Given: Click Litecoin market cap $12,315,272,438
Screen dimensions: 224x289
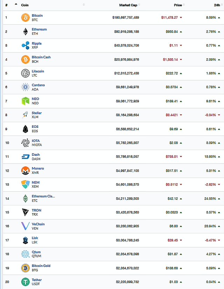Looking at the screenshot, I should click(x=127, y=73).
